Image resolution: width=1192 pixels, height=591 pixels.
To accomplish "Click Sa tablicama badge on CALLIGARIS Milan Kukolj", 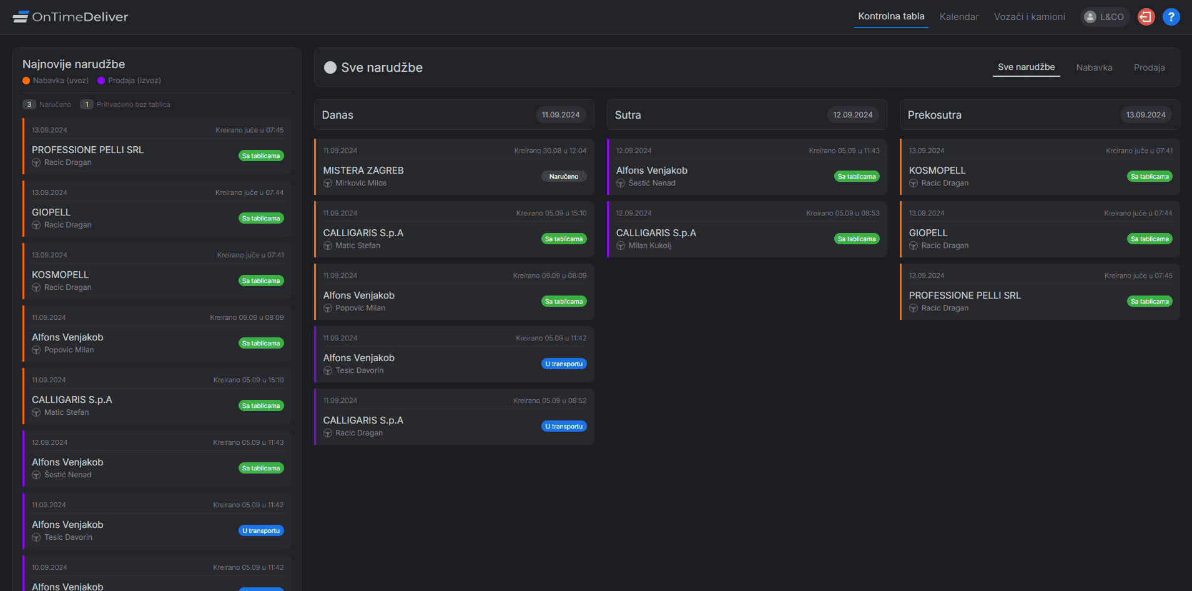I will [857, 239].
